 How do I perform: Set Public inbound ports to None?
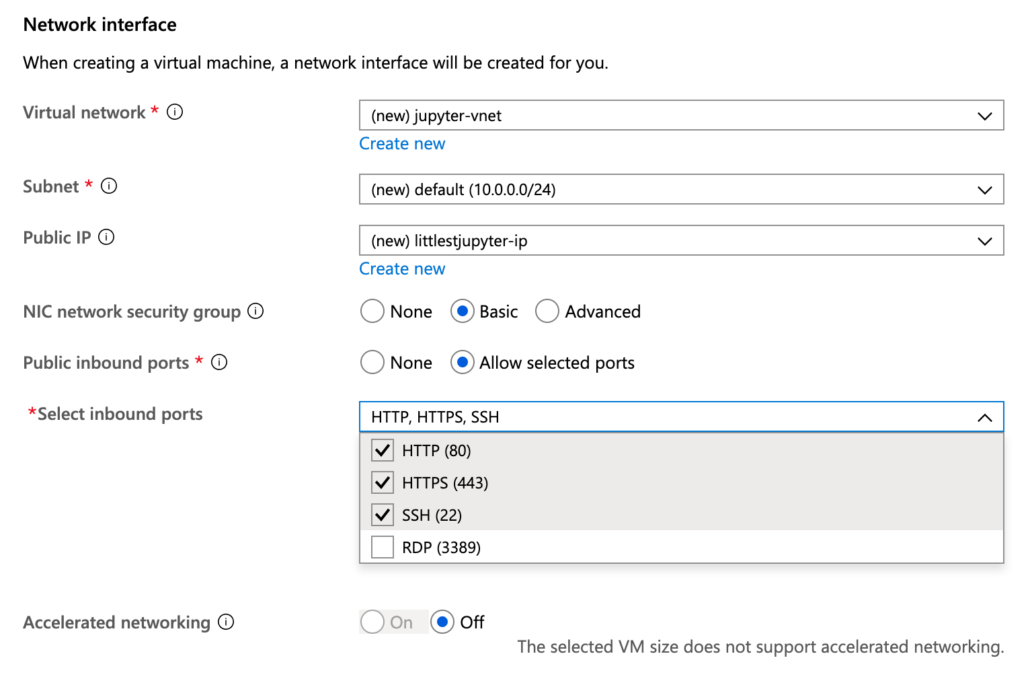[372, 363]
